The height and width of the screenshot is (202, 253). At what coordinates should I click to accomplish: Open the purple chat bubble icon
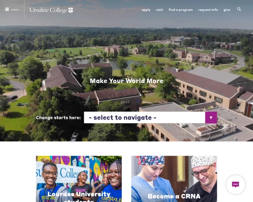pos(235,184)
